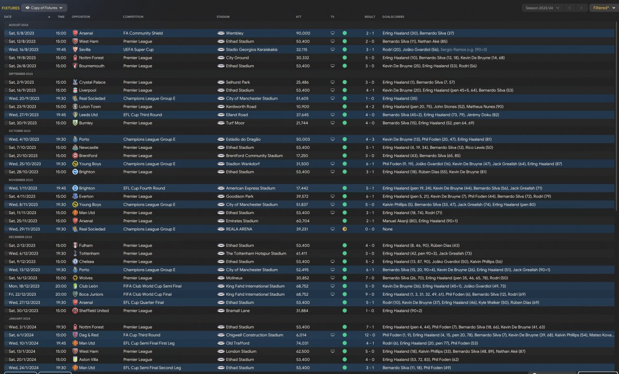Click the Liverpool club badge
Image resolution: width=619 pixels, height=374 pixels.
[75, 90]
